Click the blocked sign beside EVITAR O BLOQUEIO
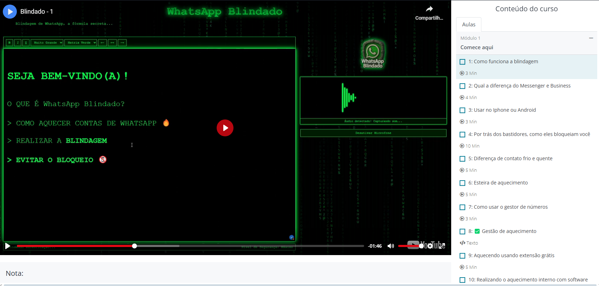The image size is (599, 286). 103,160
